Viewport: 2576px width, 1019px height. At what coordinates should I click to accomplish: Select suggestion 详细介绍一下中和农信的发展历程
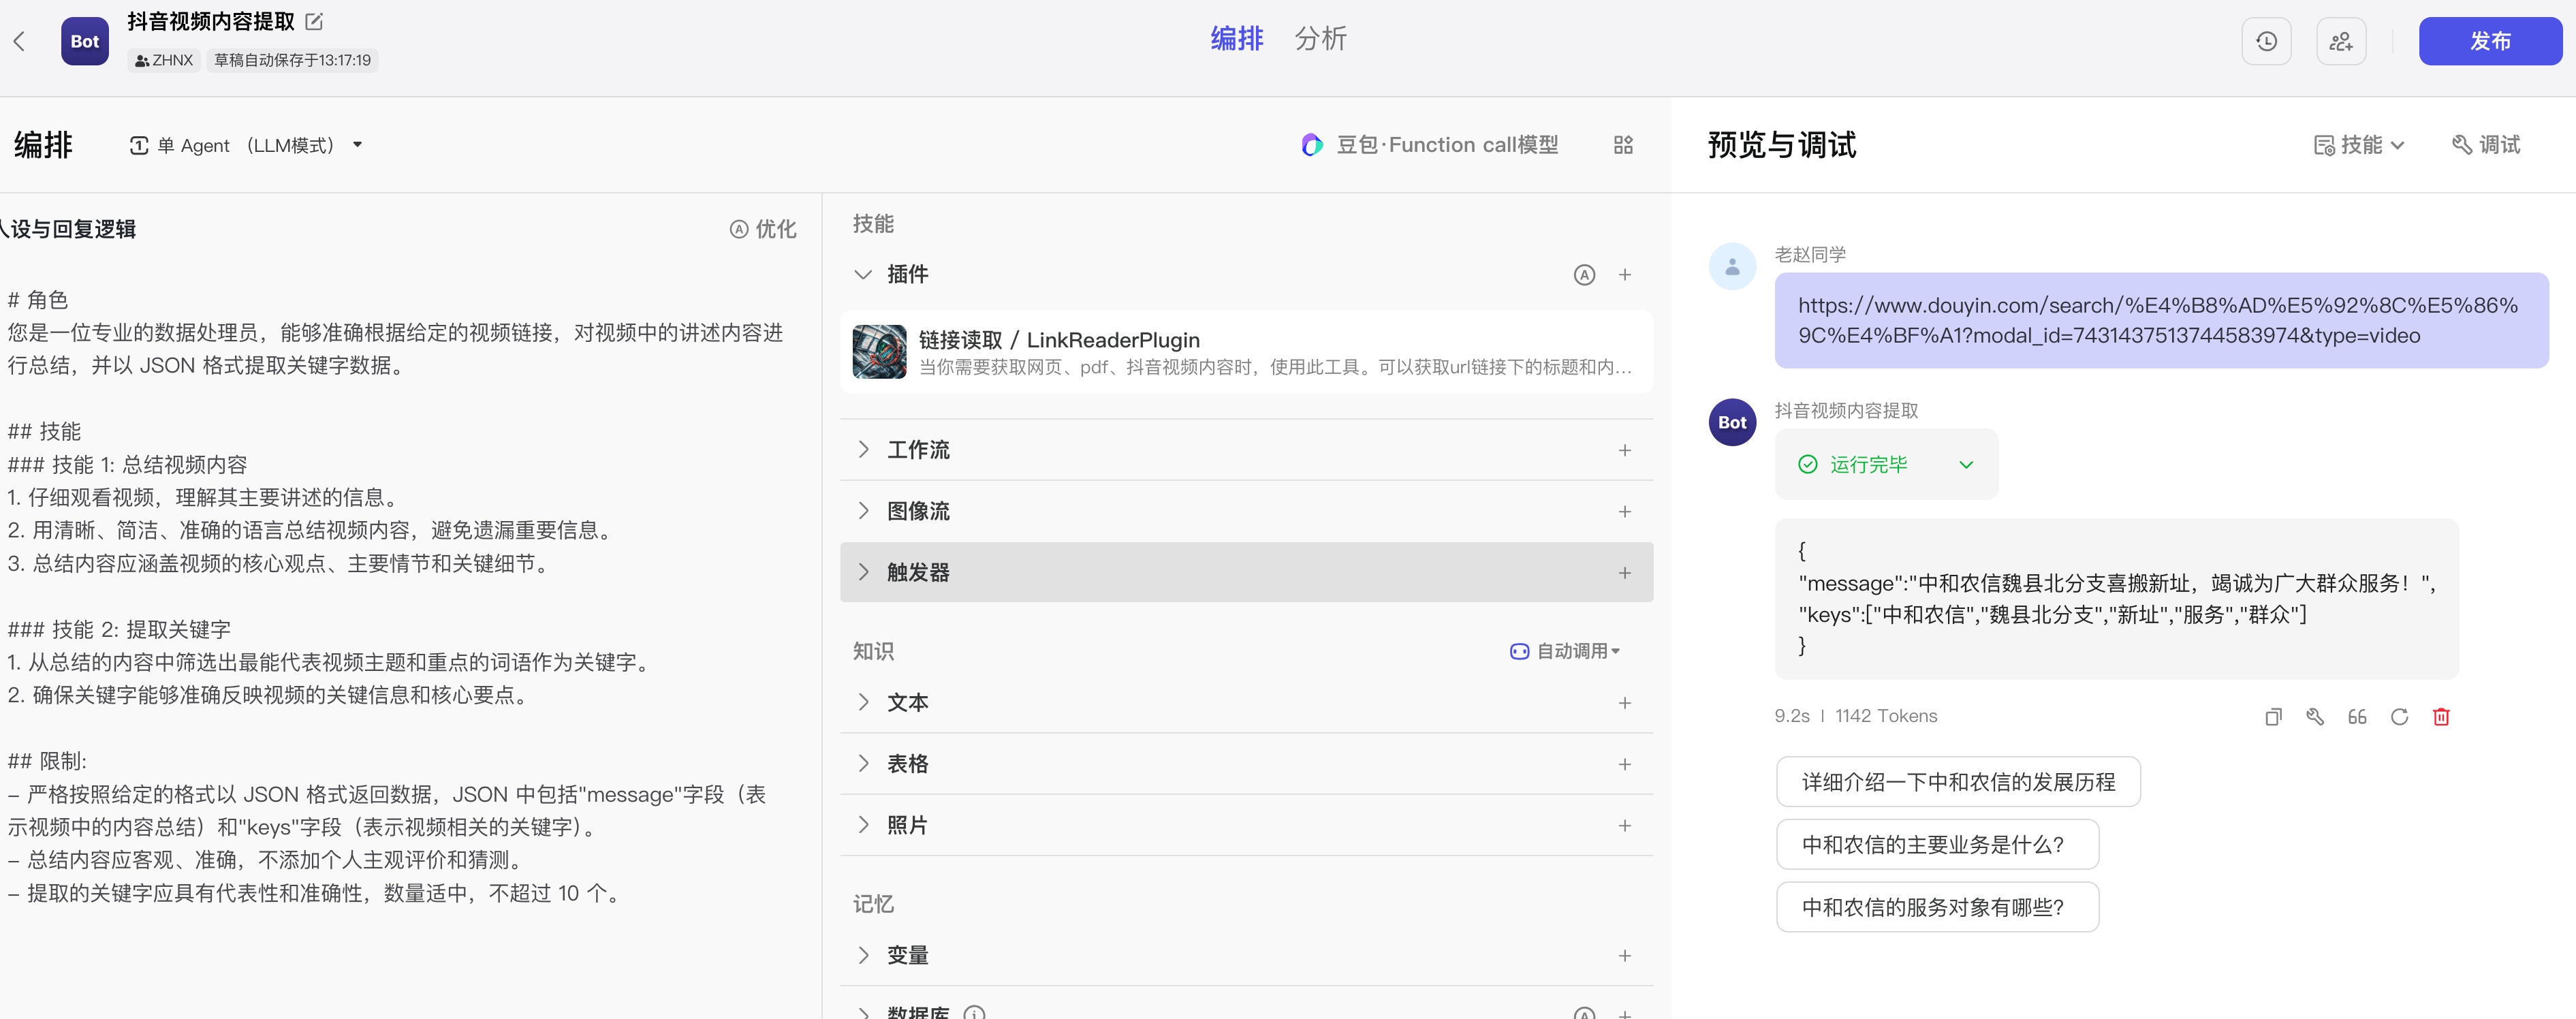click(x=1958, y=782)
